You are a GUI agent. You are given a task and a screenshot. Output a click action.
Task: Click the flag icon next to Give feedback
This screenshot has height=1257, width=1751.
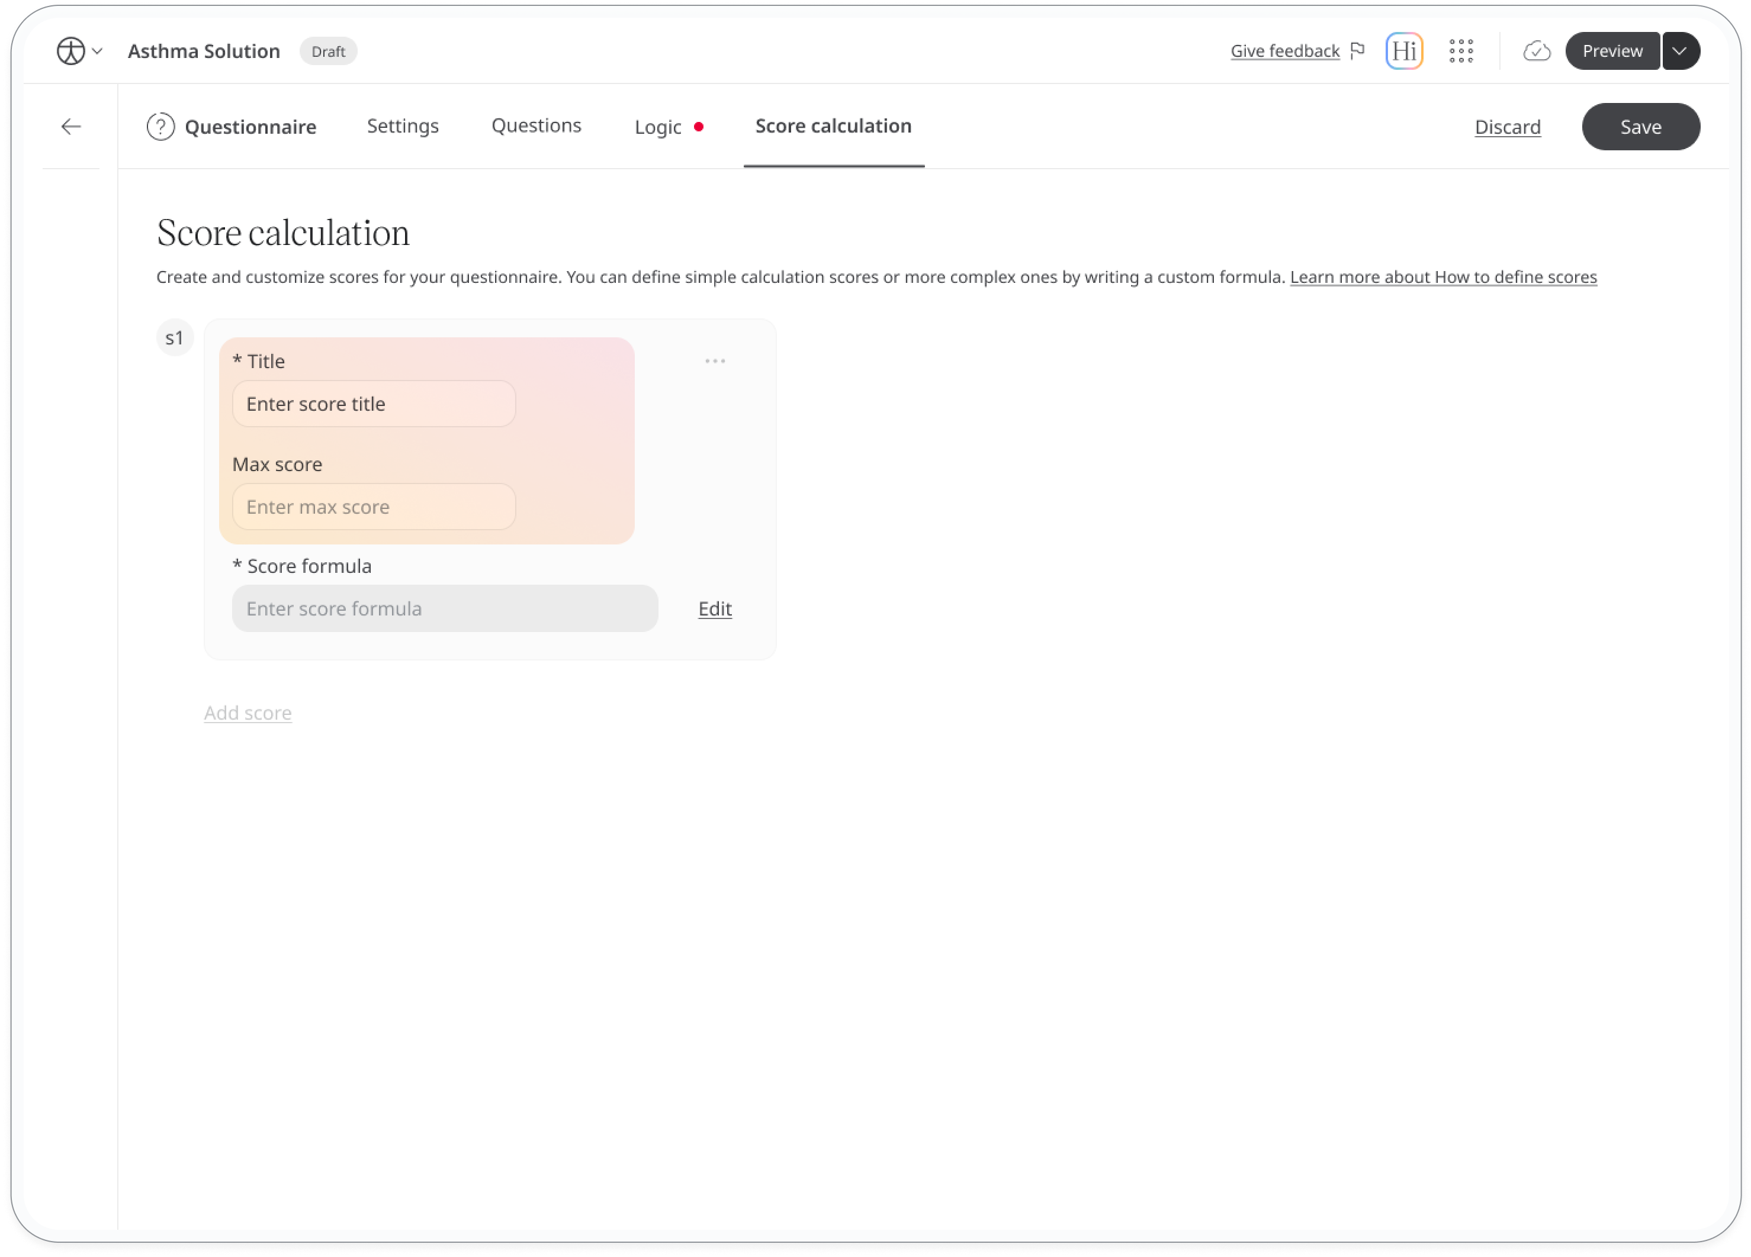[x=1357, y=50]
